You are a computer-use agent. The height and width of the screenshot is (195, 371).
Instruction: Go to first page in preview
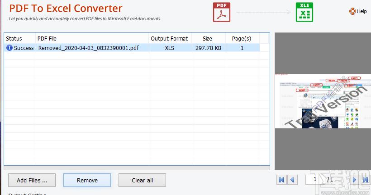[x=281, y=180]
